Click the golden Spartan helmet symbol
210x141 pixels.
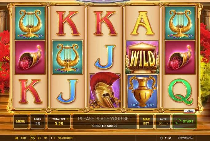[x=105, y=91]
